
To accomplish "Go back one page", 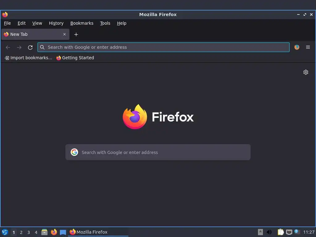I will [x=8, y=47].
